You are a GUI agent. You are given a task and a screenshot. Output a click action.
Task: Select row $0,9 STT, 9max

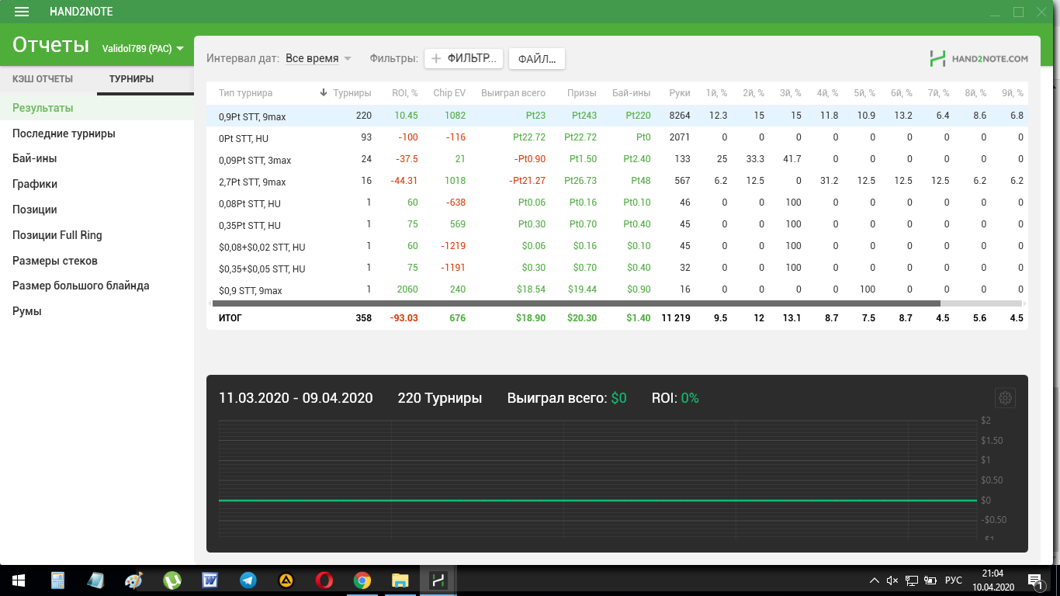[617, 290]
